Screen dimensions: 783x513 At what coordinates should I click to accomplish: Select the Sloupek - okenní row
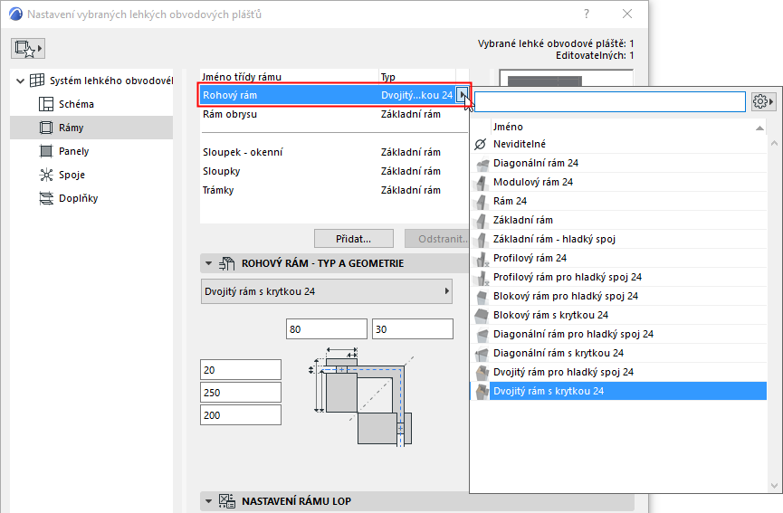[x=334, y=152]
